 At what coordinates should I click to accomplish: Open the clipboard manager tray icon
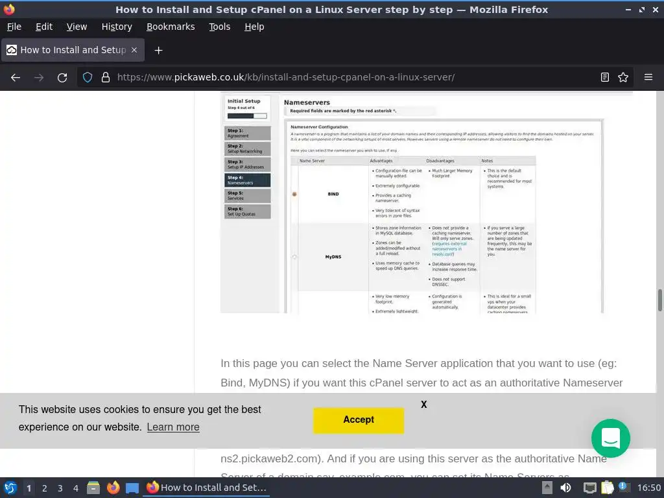(x=607, y=488)
